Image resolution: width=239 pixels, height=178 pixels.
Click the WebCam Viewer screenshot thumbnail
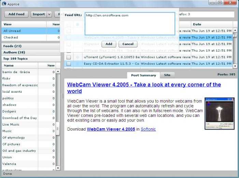pos(220,114)
